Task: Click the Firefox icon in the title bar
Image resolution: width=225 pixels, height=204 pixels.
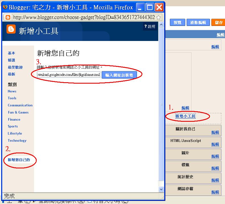Action: click(5, 7)
